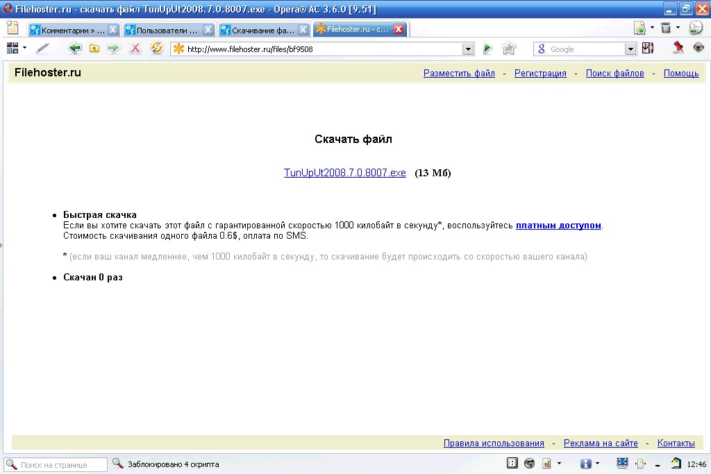Image resolution: width=711 pixels, height=474 pixels.
Task: Open the dropdown beside the 'ad' icon
Action: click(559, 463)
